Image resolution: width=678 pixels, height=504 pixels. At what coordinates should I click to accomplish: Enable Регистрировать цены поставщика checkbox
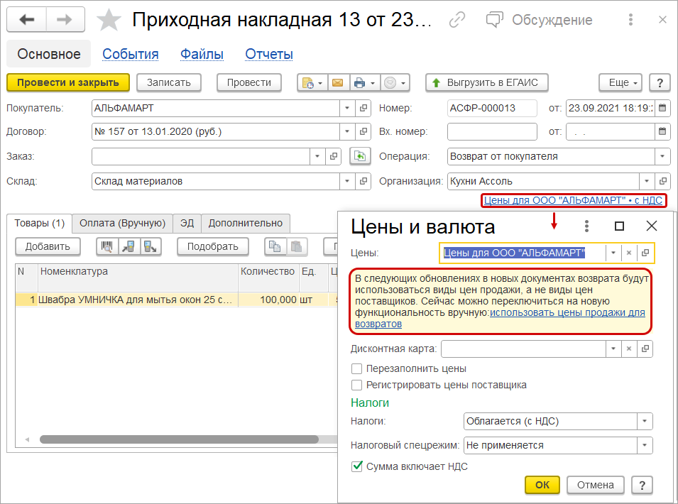pos(356,385)
